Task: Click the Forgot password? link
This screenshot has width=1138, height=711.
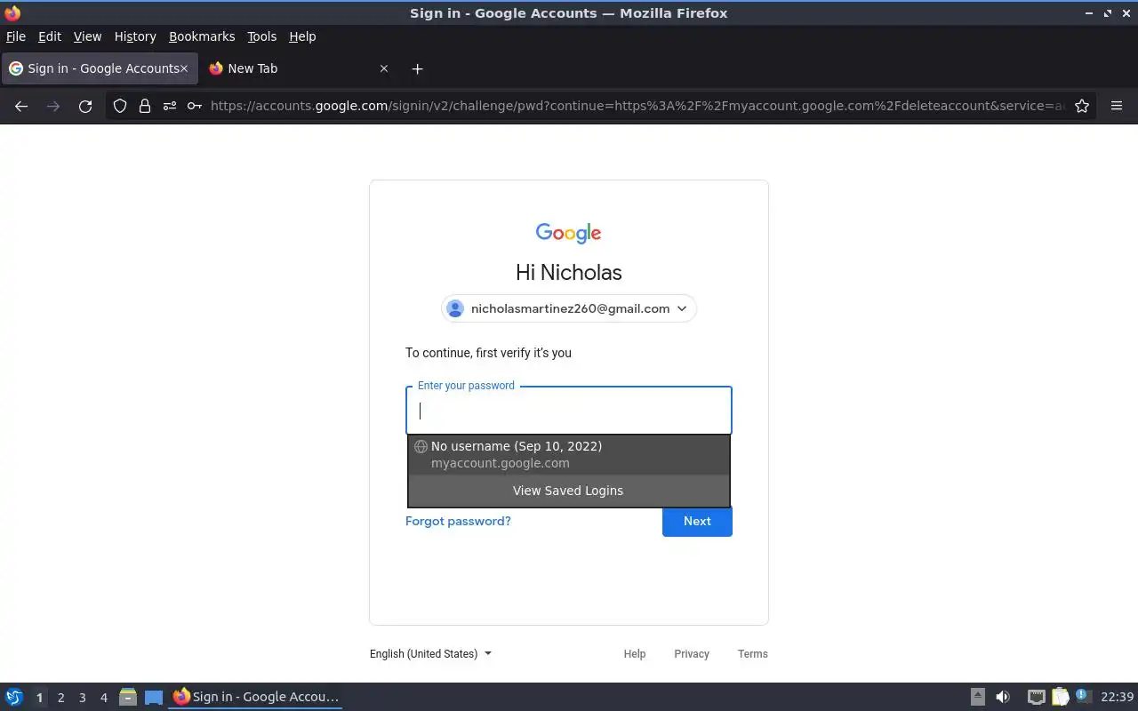Action: (458, 521)
